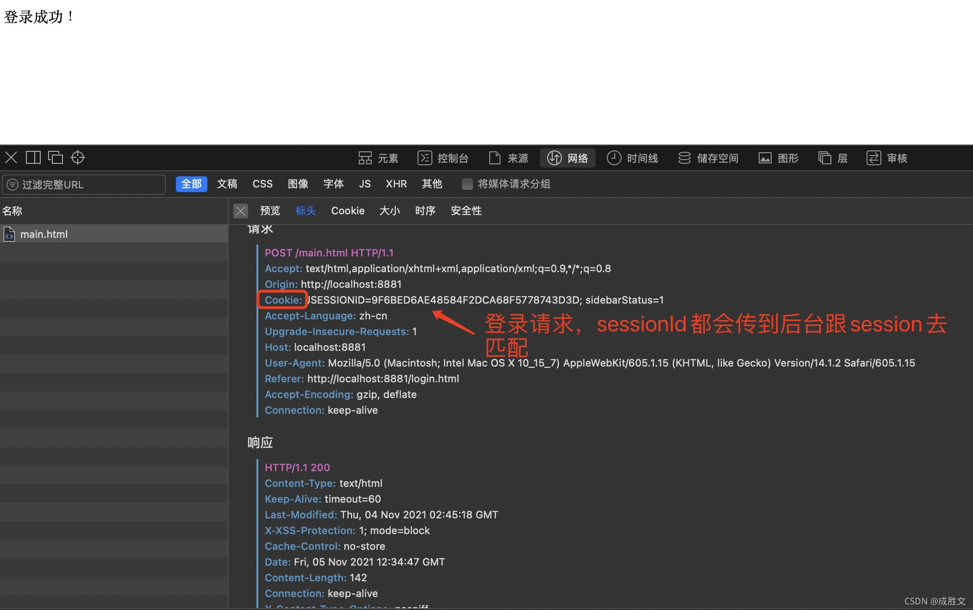
Task: Click the main.html document file icon
Action: (9, 234)
